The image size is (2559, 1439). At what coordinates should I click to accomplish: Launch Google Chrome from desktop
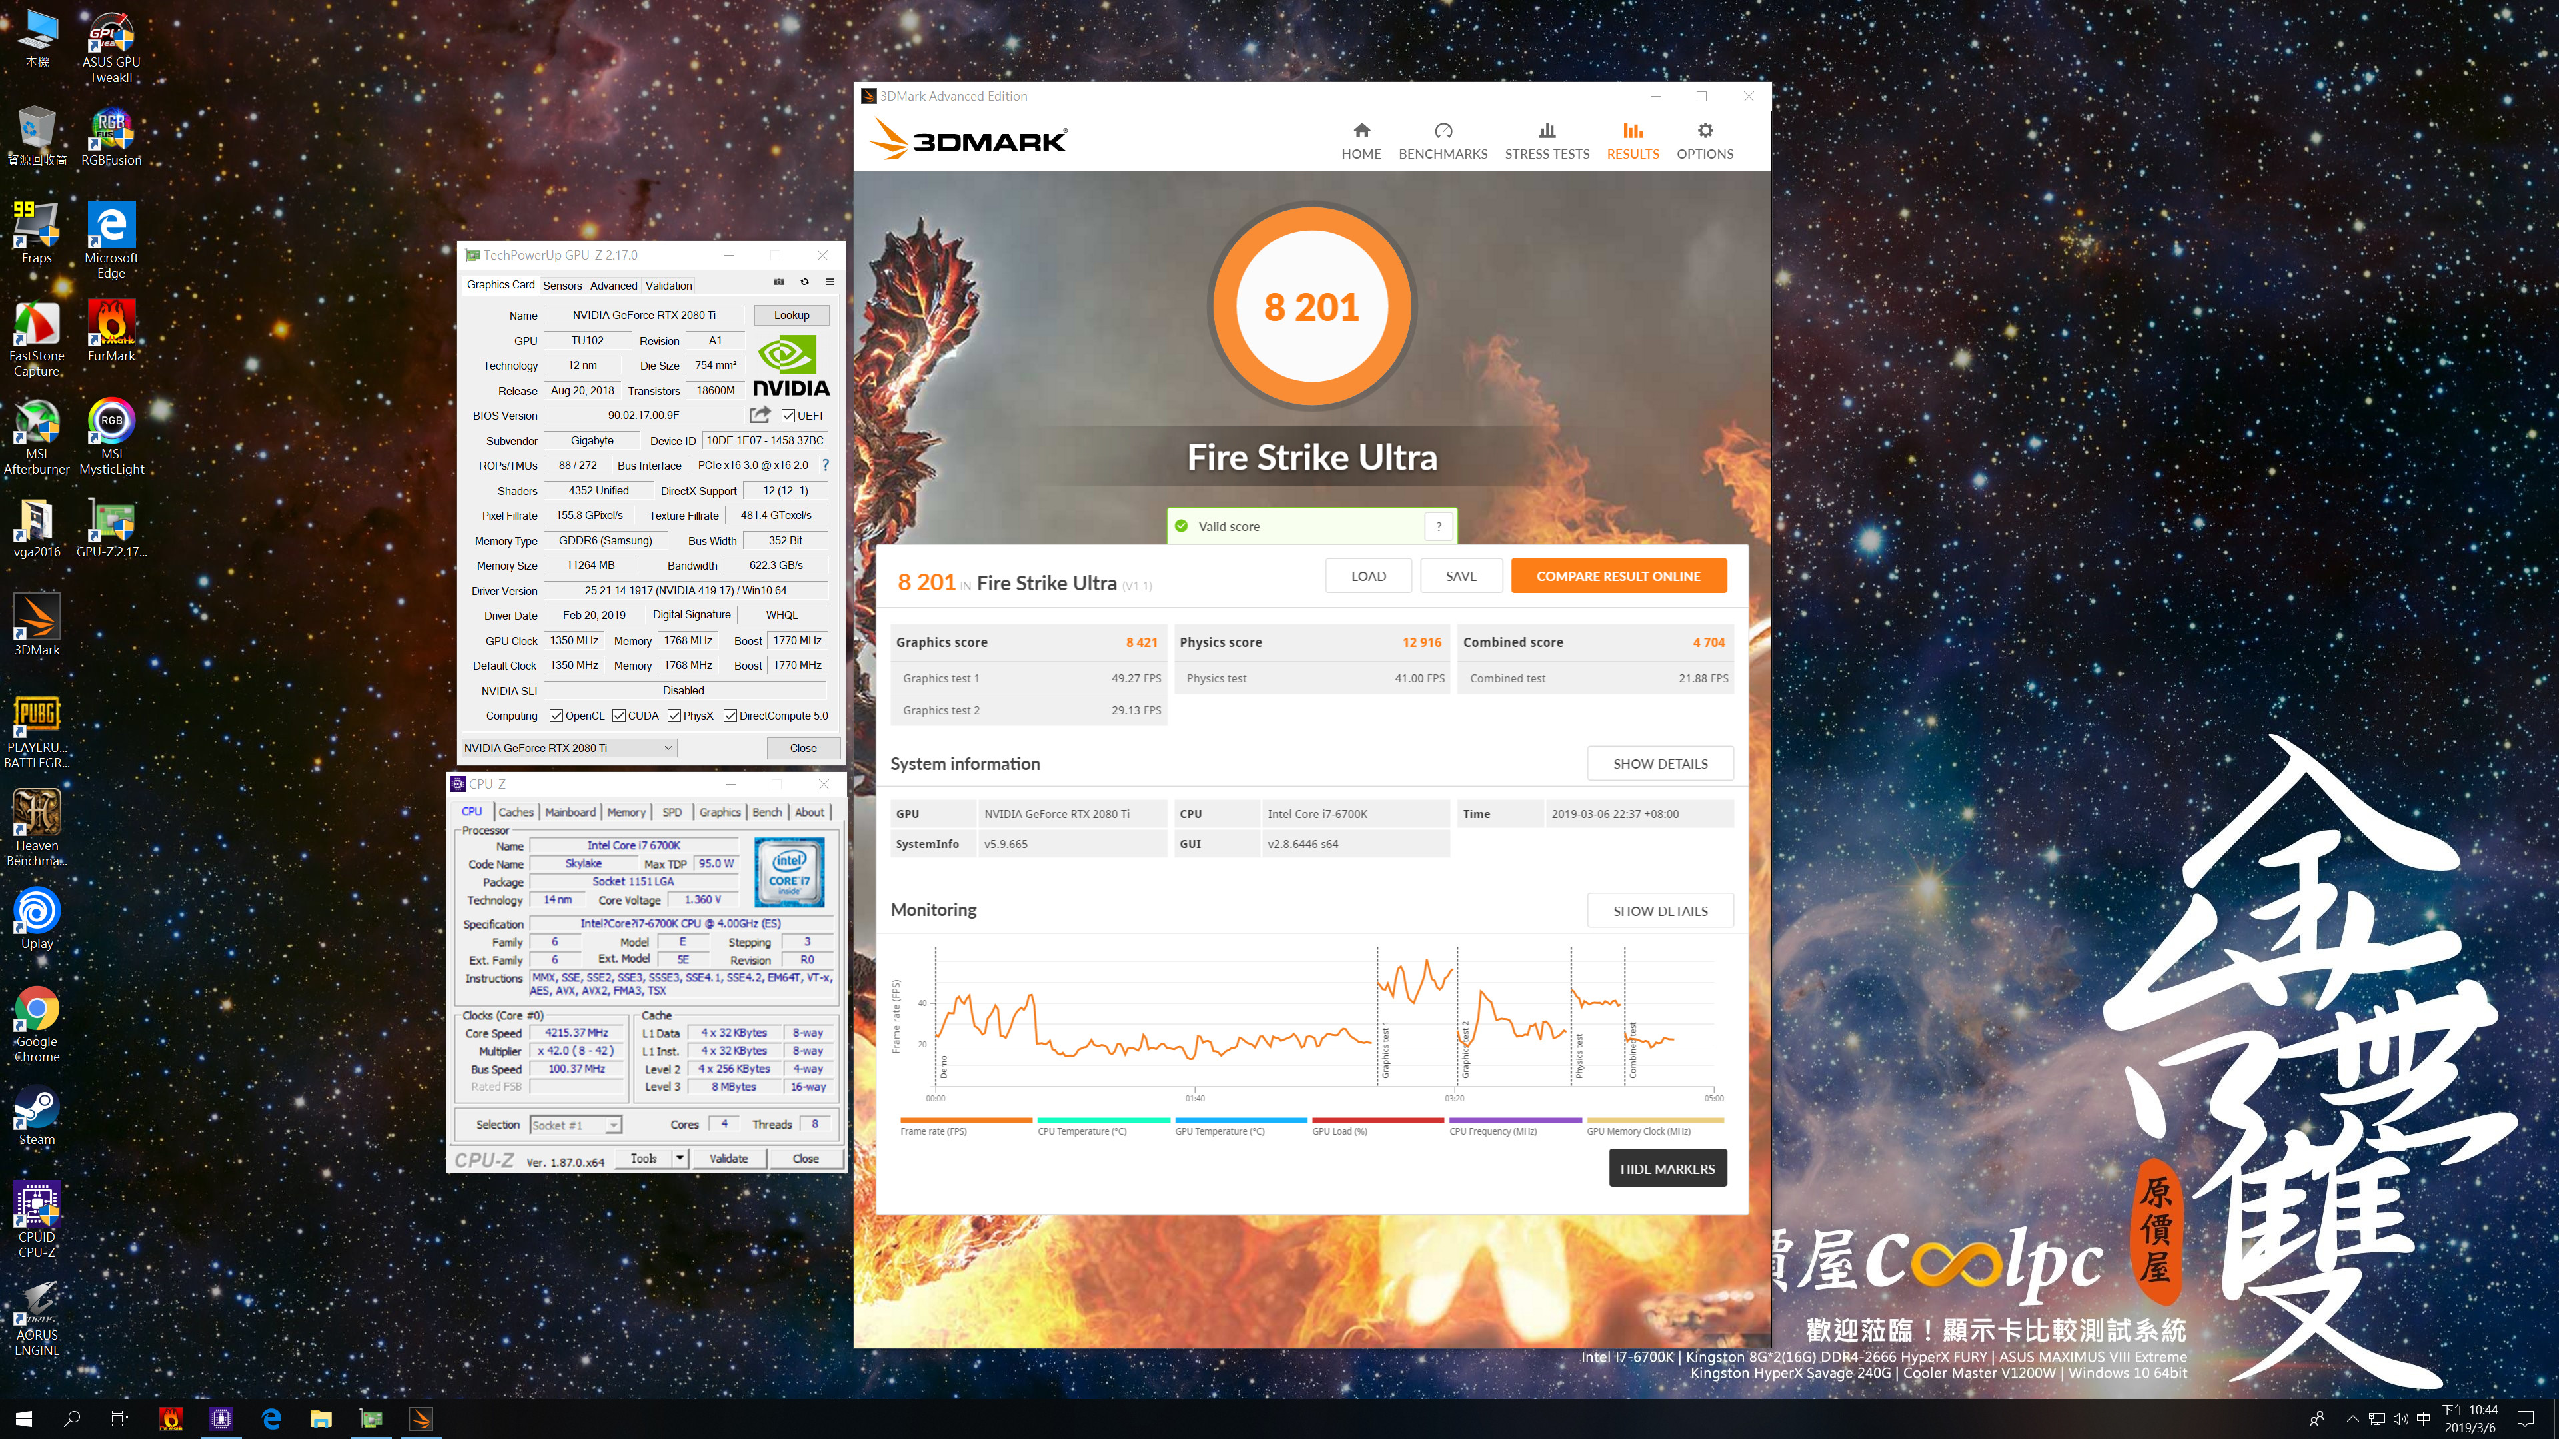point(37,1025)
